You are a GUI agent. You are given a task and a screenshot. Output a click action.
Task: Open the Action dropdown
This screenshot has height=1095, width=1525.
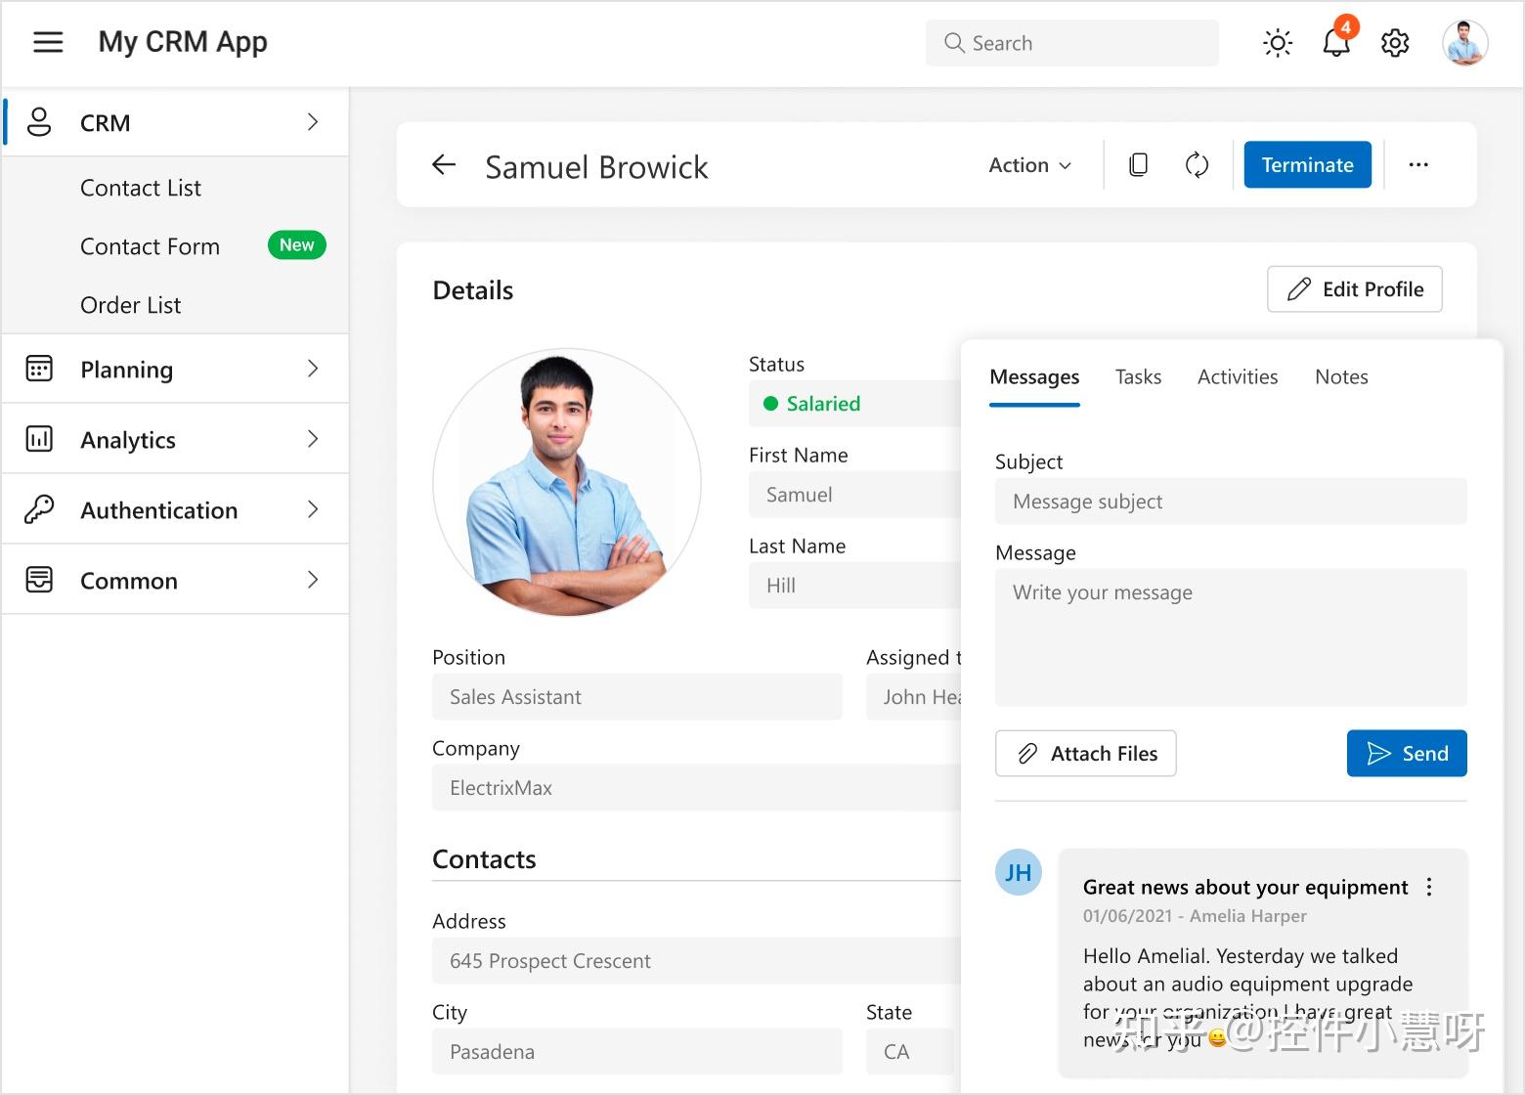tap(1029, 165)
